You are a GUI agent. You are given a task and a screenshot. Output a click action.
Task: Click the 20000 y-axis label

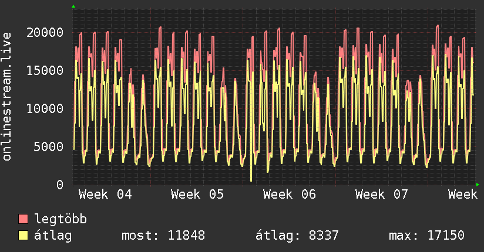click(x=46, y=32)
